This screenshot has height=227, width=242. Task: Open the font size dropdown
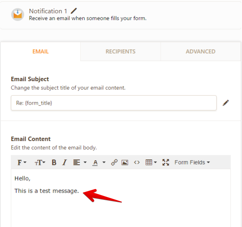point(40,162)
